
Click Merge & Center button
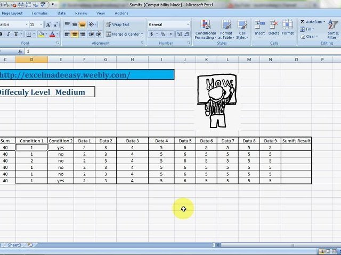click(123, 34)
